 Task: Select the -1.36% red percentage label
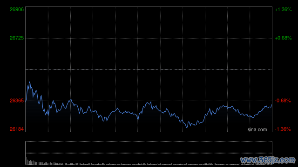(x=283, y=129)
